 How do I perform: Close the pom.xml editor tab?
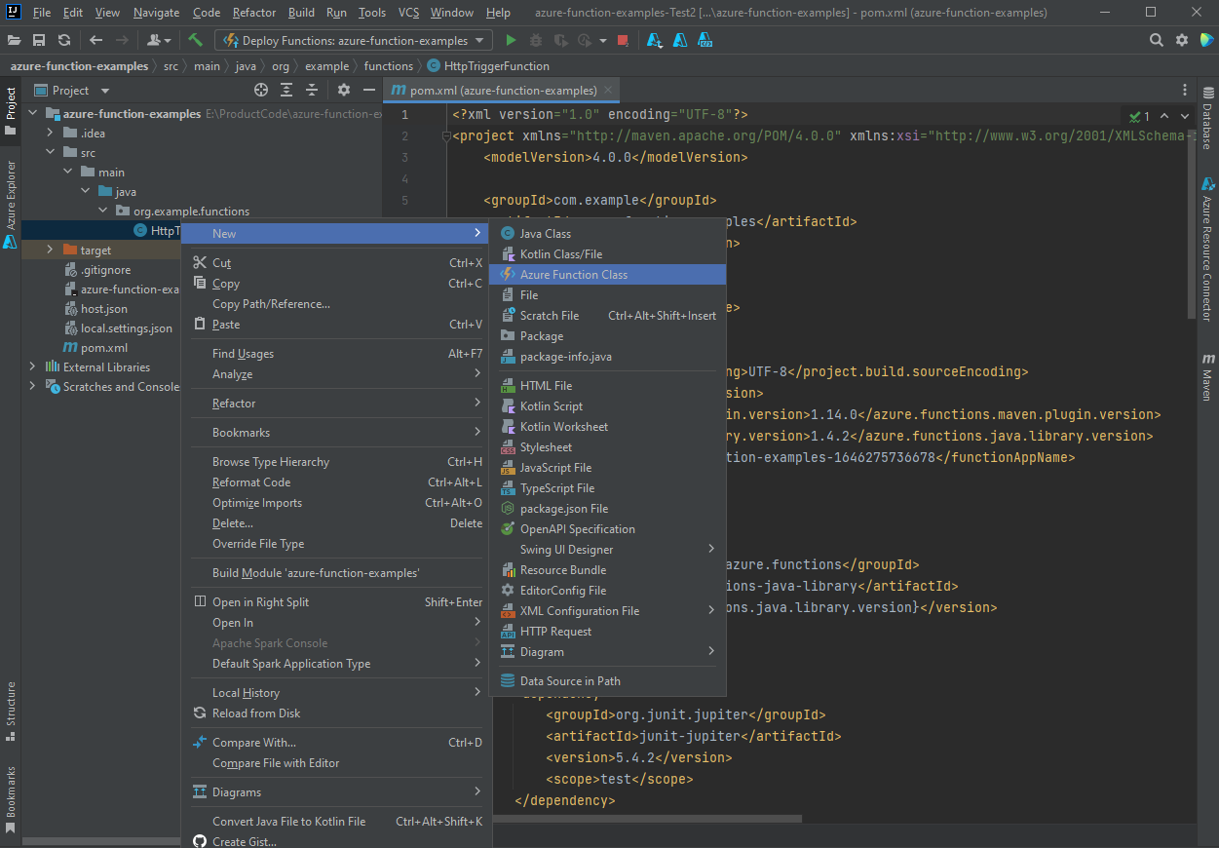click(609, 90)
